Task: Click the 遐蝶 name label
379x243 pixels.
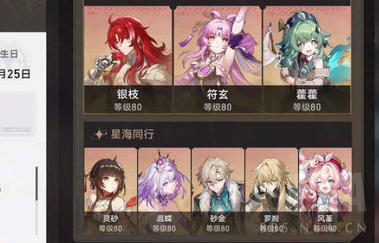Action: click(x=164, y=219)
